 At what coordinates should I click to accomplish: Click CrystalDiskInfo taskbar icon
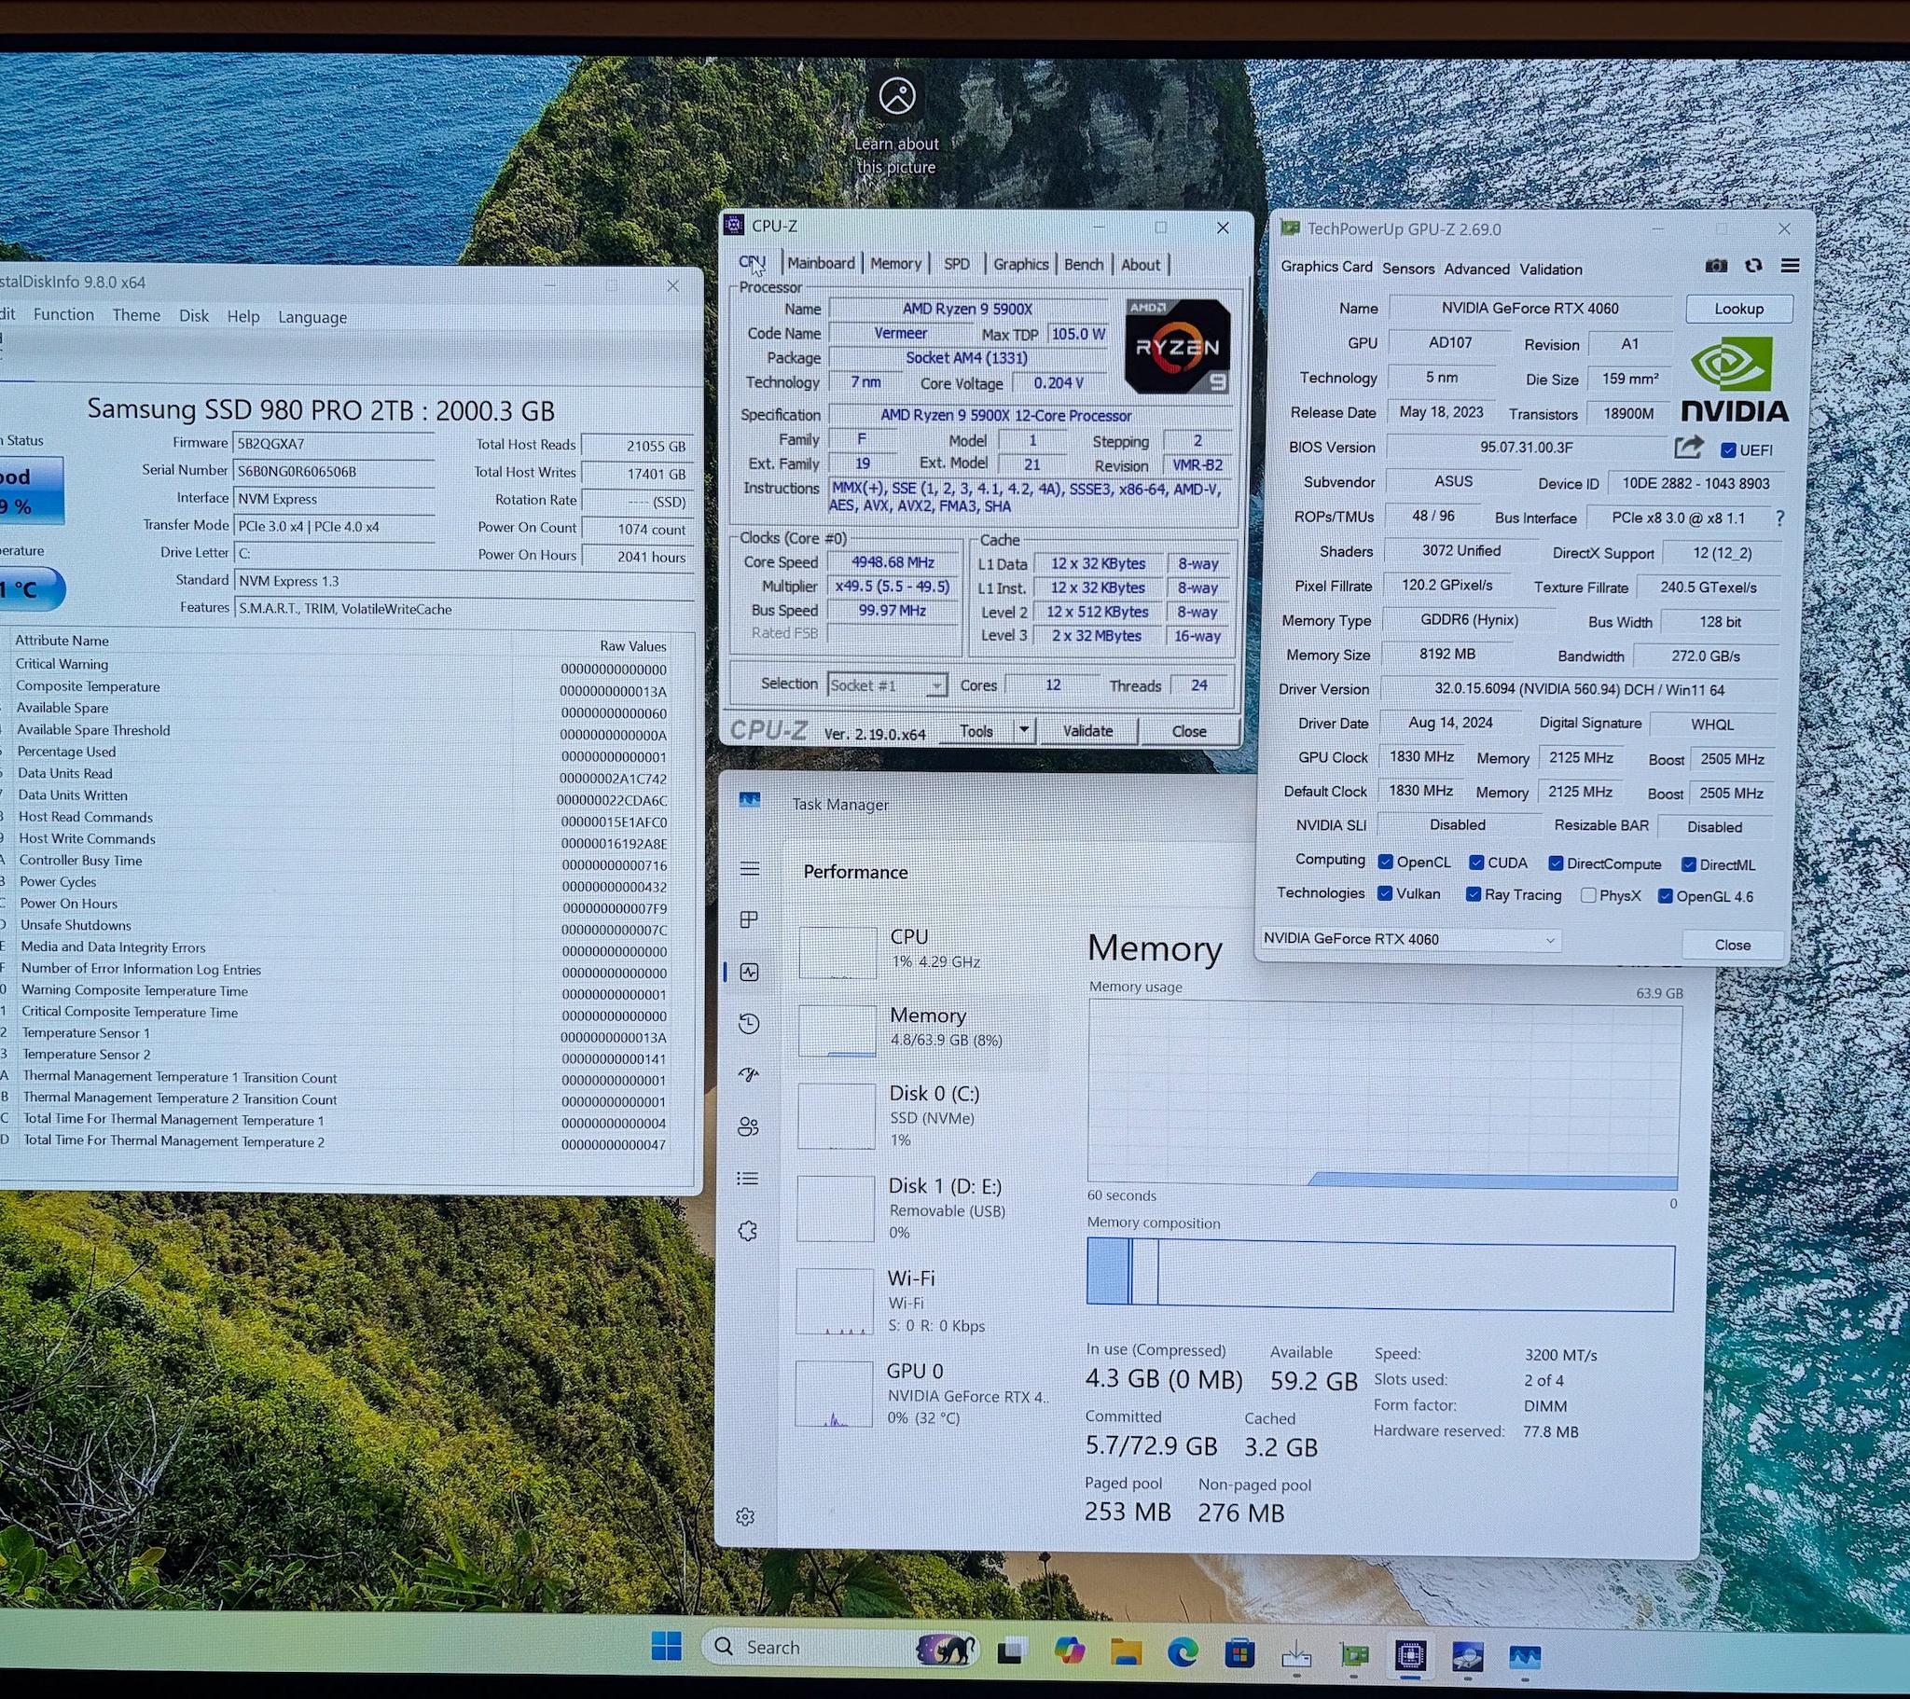(x=1468, y=1657)
